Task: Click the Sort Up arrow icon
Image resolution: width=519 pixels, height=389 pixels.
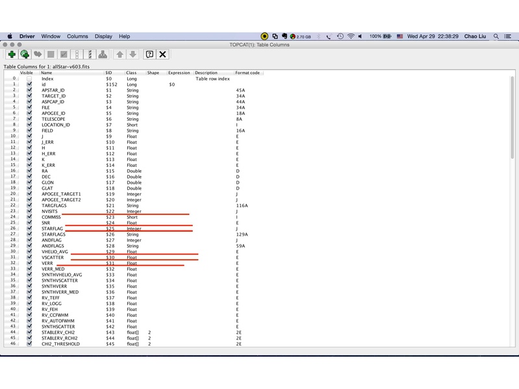Action: click(120, 55)
